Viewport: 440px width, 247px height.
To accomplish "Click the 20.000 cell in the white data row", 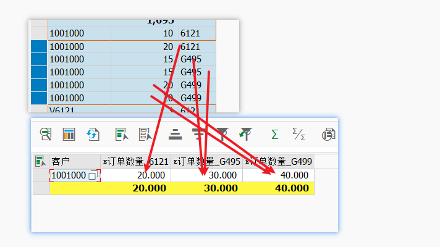I will point(136,175).
